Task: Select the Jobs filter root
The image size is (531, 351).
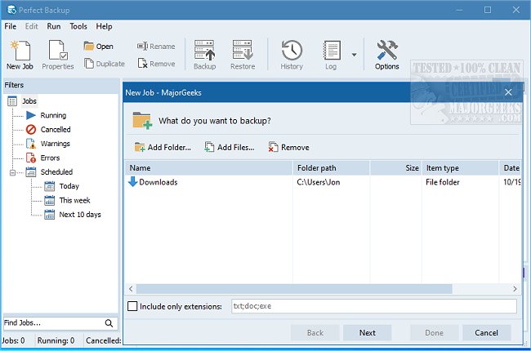Action: (x=29, y=101)
